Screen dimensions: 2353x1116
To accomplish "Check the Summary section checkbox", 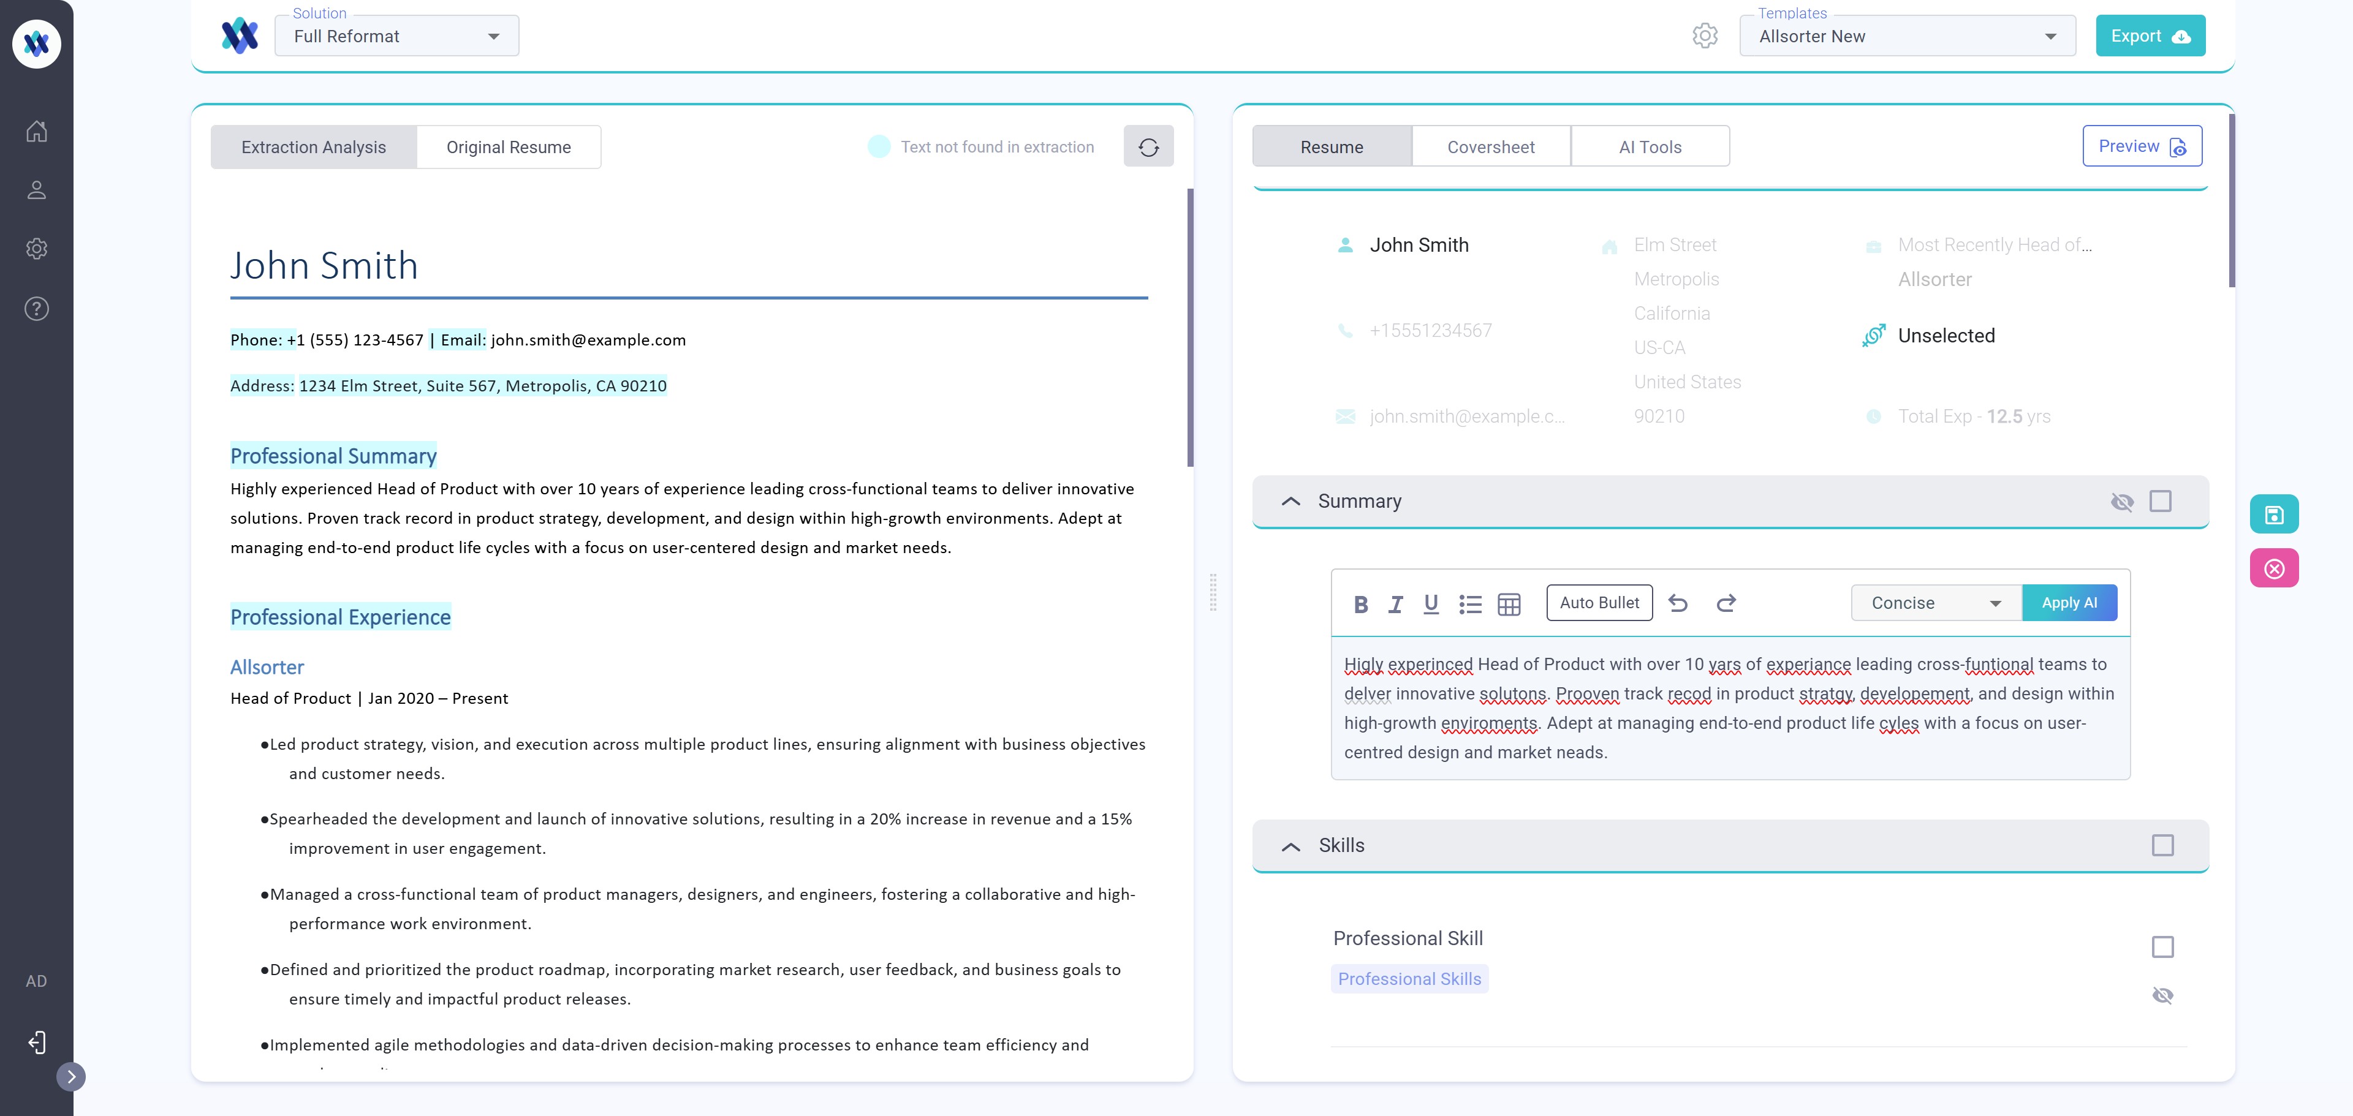I will coord(2160,502).
